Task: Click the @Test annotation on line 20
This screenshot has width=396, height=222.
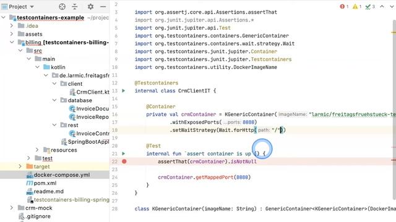Action: click(153, 146)
